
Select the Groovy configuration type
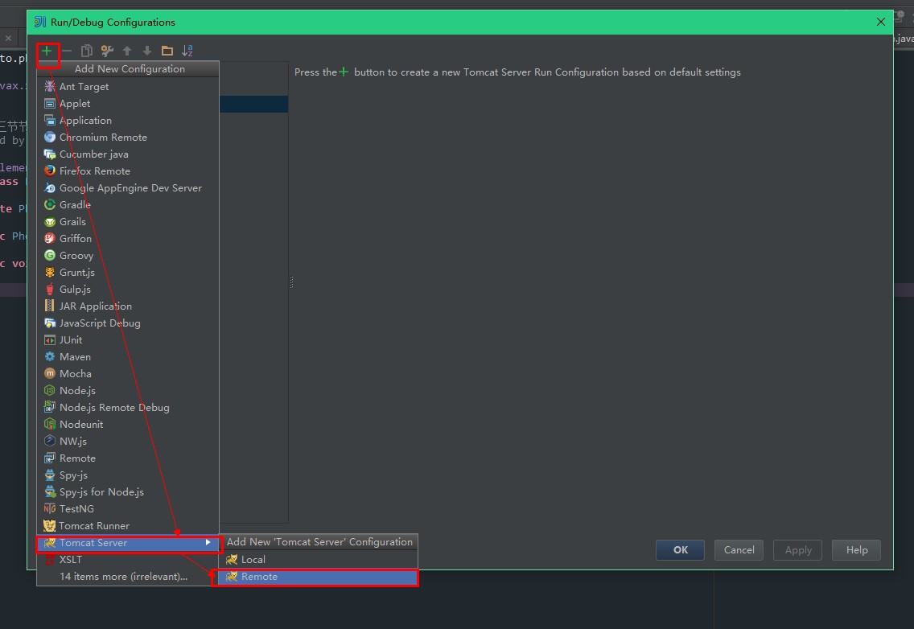tap(128, 255)
